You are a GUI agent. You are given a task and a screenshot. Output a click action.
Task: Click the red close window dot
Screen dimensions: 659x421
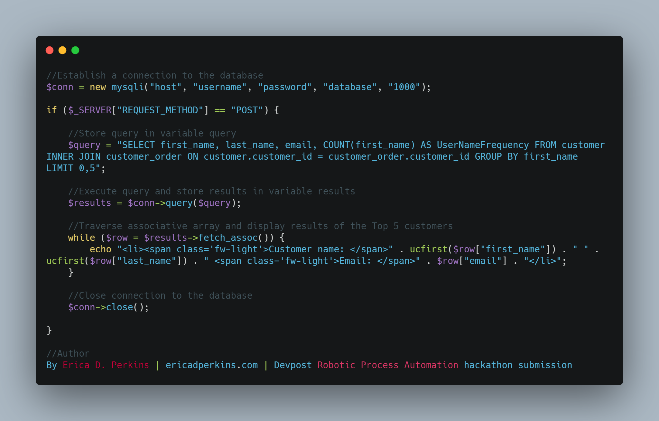(x=50, y=50)
